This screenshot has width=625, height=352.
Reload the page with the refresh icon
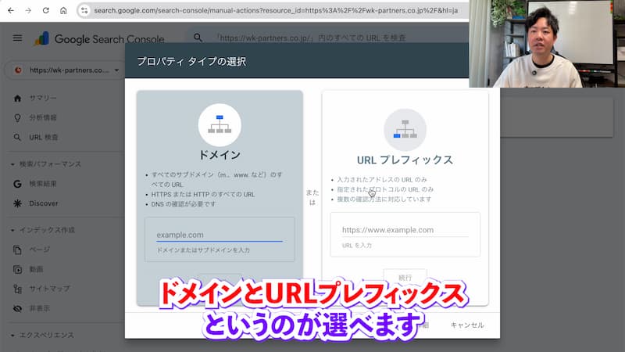point(46,10)
